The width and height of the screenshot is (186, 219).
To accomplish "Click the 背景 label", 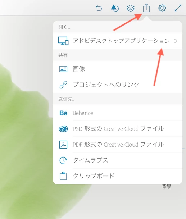I will pos(167,187).
